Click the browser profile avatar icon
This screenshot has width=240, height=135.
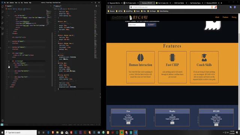[x=235, y=7]
